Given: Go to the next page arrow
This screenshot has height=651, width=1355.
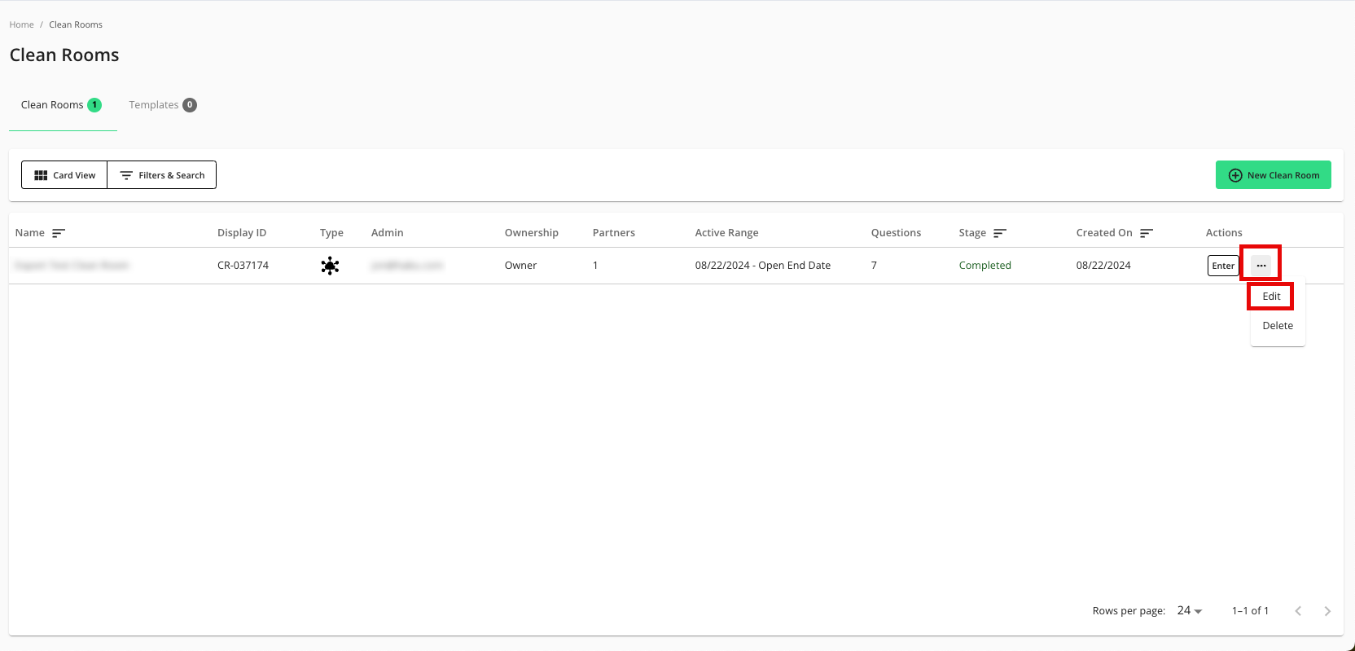Looking at the screenshot, I should pyautogui.click(x=1327, y=611).
